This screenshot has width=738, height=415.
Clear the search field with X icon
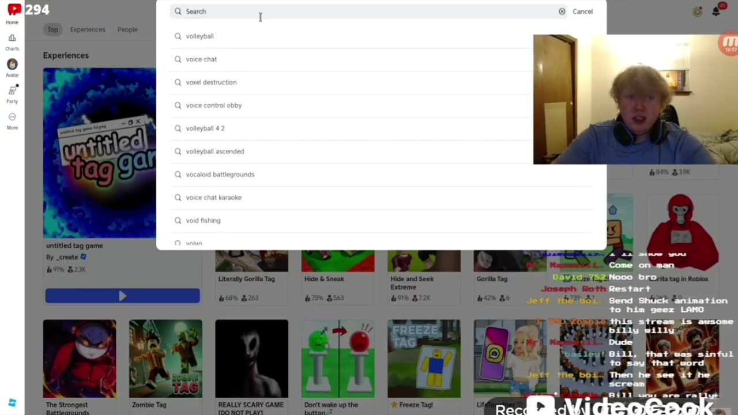click(562, 12)
